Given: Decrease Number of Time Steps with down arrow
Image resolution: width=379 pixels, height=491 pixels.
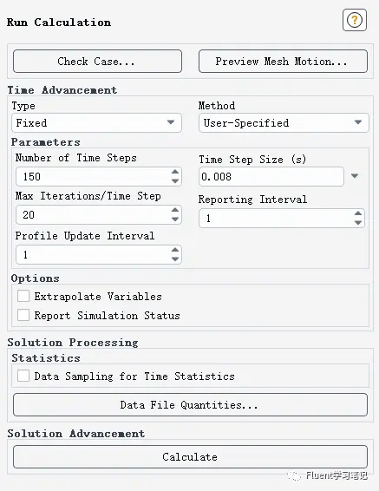Looking at the screenshot, I should 175,181.
